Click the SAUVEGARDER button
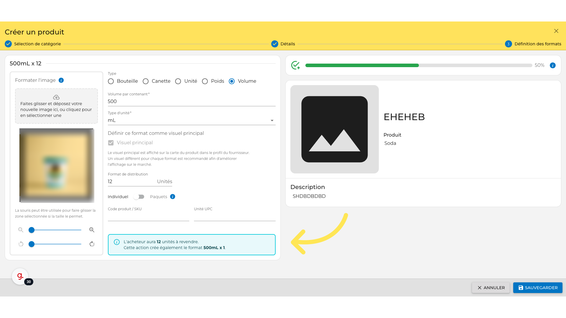Screen dimensions: 566x318 click(538, 288)
